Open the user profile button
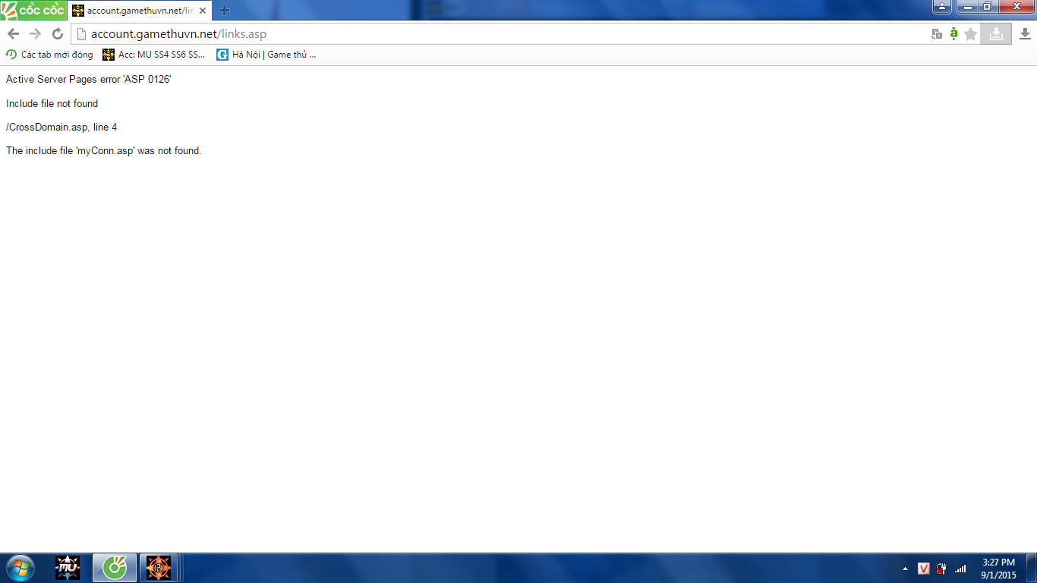Screen dimensions: 1037x583 click(x=942, y=7)
